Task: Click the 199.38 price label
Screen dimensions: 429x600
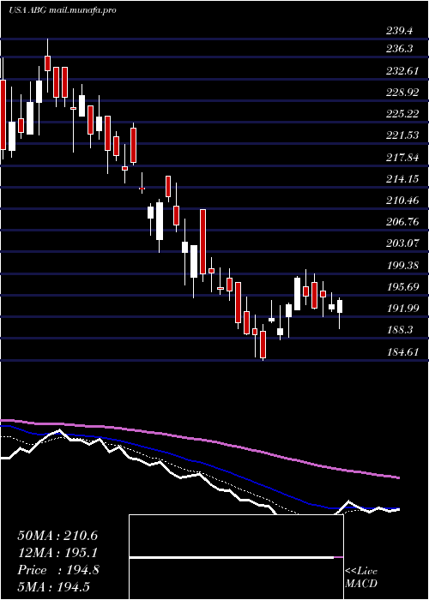Action: click(402, 266)
